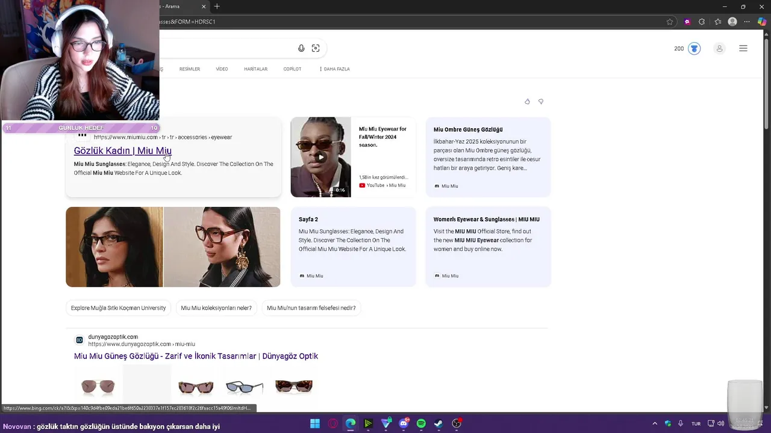Screen dimensions: 771x433
Task: Open Spotify from taskbar
Action: tap(421, 423)
